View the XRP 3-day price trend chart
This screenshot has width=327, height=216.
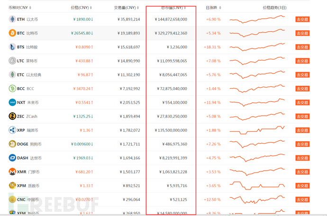pos(257,130)
